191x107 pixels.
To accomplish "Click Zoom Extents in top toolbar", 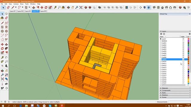I will (x=81, y=7).
